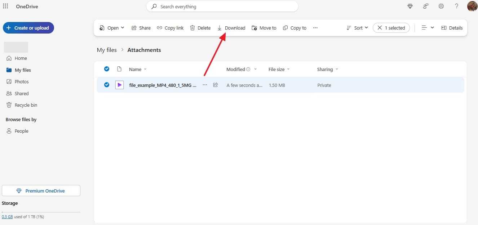Open the 0.3 GB storage usage link

pyautogui.click(x=7, y=216)
